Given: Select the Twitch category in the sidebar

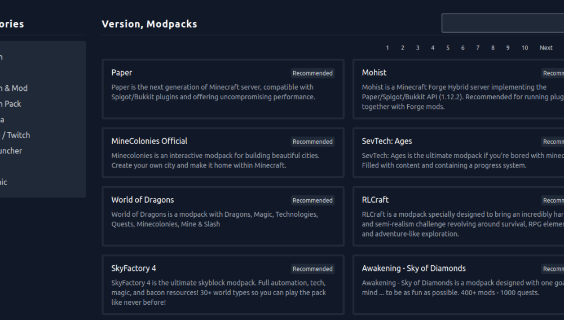Looking at the screenshot, I should [x=17, y=135].
